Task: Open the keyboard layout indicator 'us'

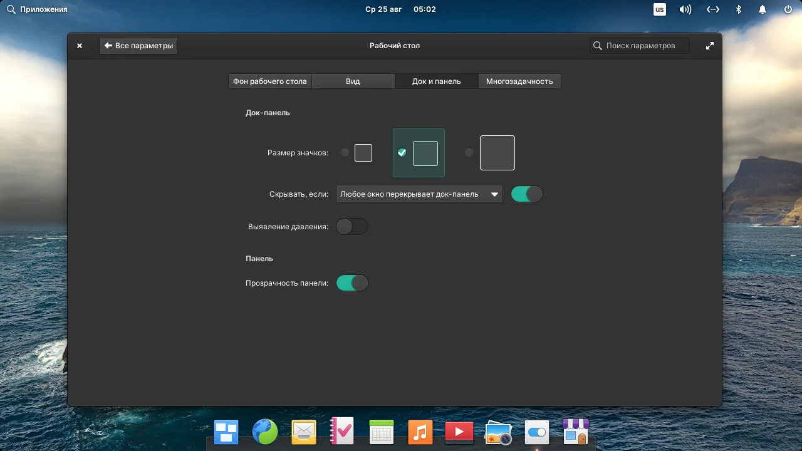Action: pos(659,9)
